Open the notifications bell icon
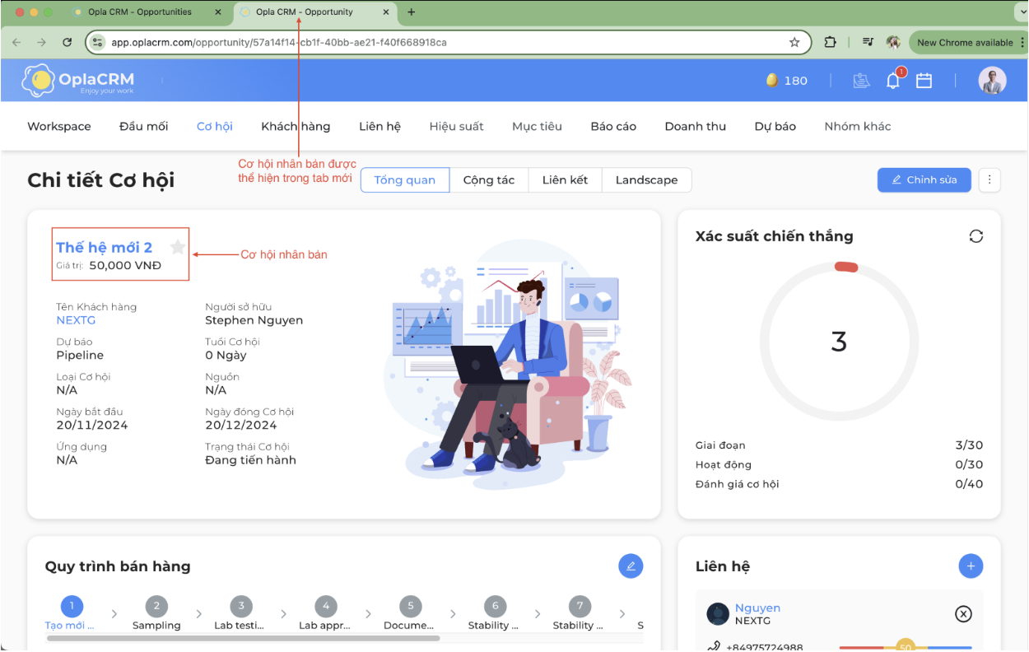This screenshot has height=652, width=1029. click(x=893, y=81)
